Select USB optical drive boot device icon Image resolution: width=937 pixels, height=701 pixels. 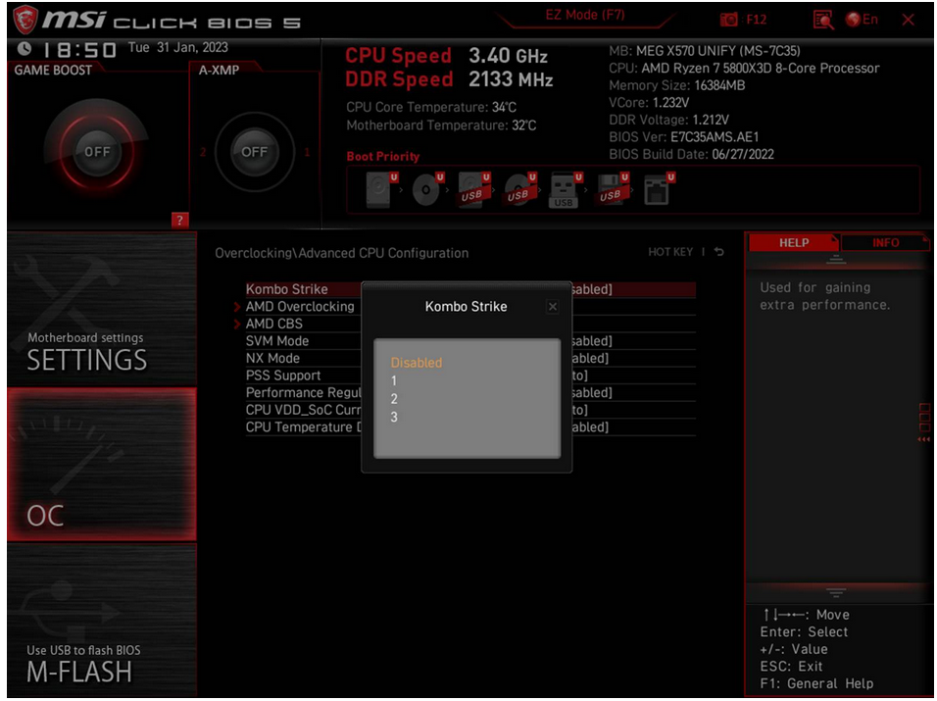(520, 189)
